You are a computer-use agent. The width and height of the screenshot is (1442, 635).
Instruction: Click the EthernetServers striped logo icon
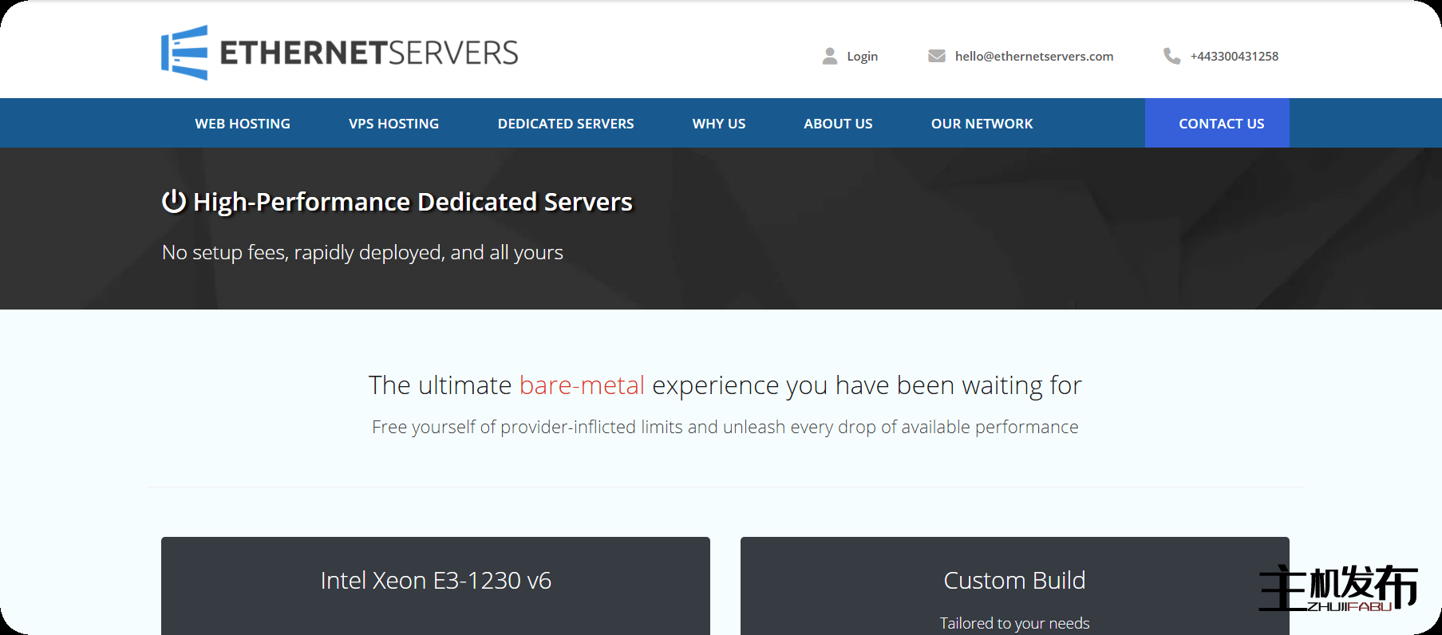tap(184, 53)
